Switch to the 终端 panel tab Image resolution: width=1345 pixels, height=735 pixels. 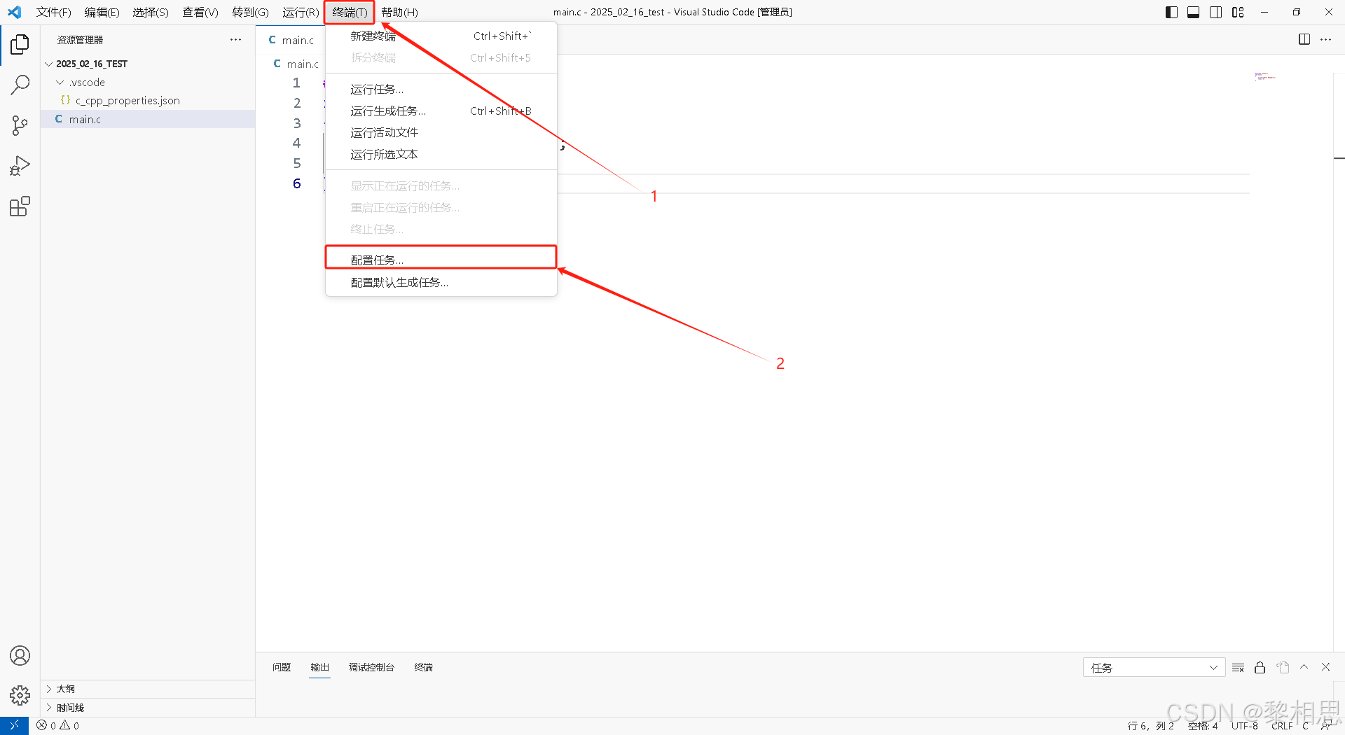point(424,668)
